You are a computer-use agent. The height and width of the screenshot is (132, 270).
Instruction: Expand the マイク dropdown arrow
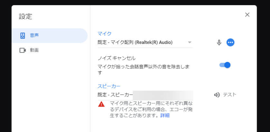[189, 42]
